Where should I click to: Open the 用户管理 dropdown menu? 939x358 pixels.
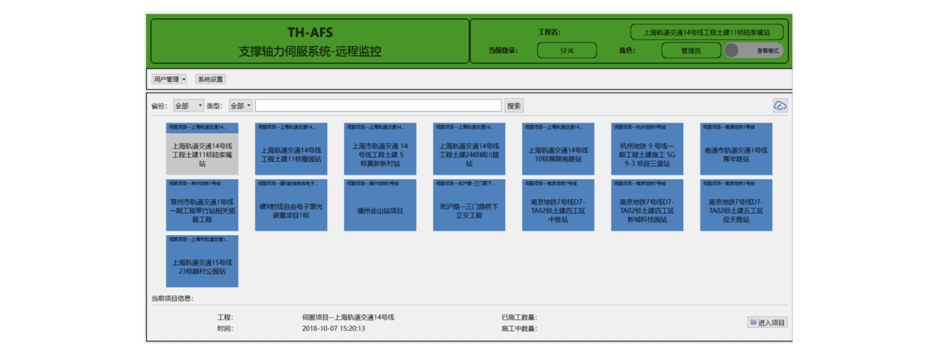click(170, 79)
